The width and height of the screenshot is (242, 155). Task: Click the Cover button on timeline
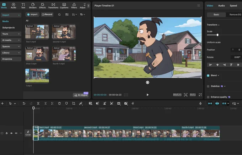click(x=28, y=133)
